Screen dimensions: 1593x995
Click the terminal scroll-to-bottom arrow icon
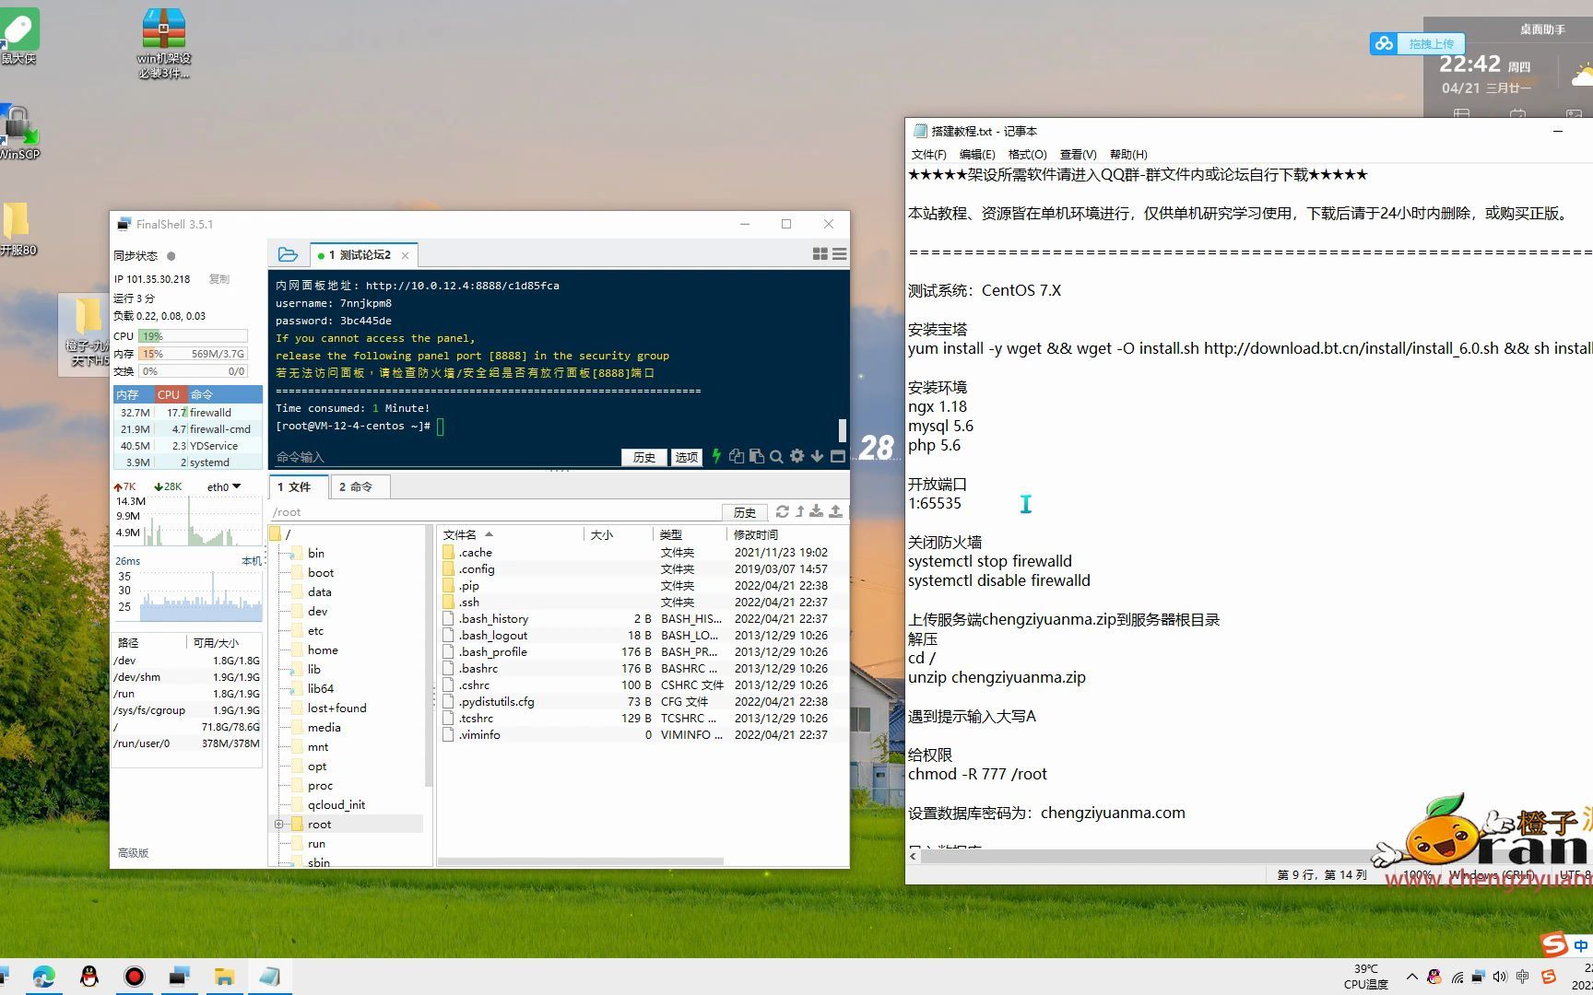coord(817,456)
